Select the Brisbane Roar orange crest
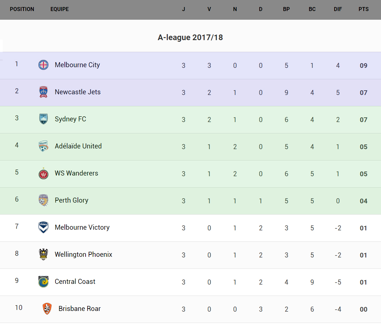This screenshot has width=381, height=325. 47,309
